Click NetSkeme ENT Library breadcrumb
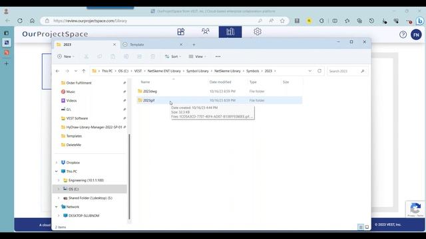The width and height of the screenshot is (426, 239). 164,71
